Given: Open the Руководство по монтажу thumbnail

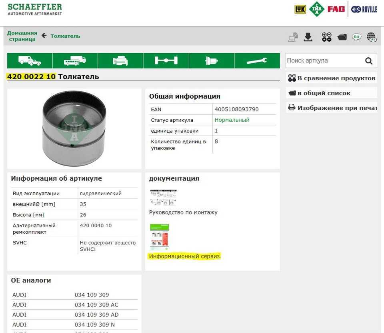Looking at the screenshot, I should pyautogui.click(x=163, y=198).
